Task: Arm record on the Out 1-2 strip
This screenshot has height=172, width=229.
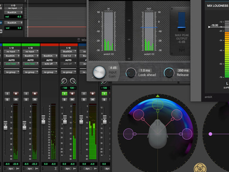Action: [72, 94]
